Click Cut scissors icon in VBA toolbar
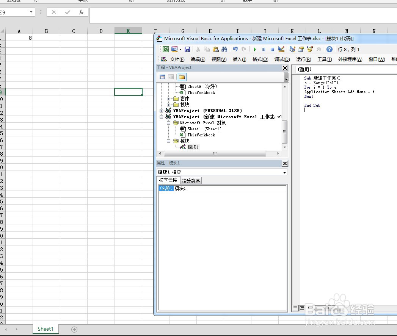The height and width of the screenshot is (336, 397). (x=198, y=49)
